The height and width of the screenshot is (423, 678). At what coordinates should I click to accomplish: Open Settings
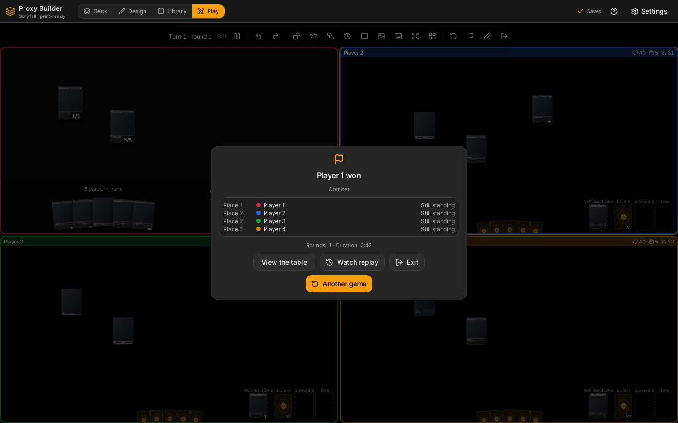pos(649,11)
